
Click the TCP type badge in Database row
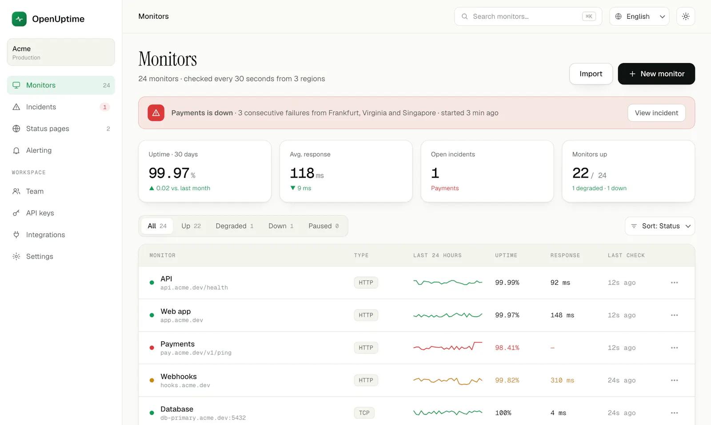(364, 413)
